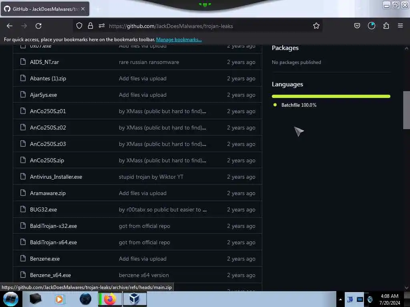Open the AjarSys.exe file
The width and height of the screenshot is (410, 307).
[43, 95]
